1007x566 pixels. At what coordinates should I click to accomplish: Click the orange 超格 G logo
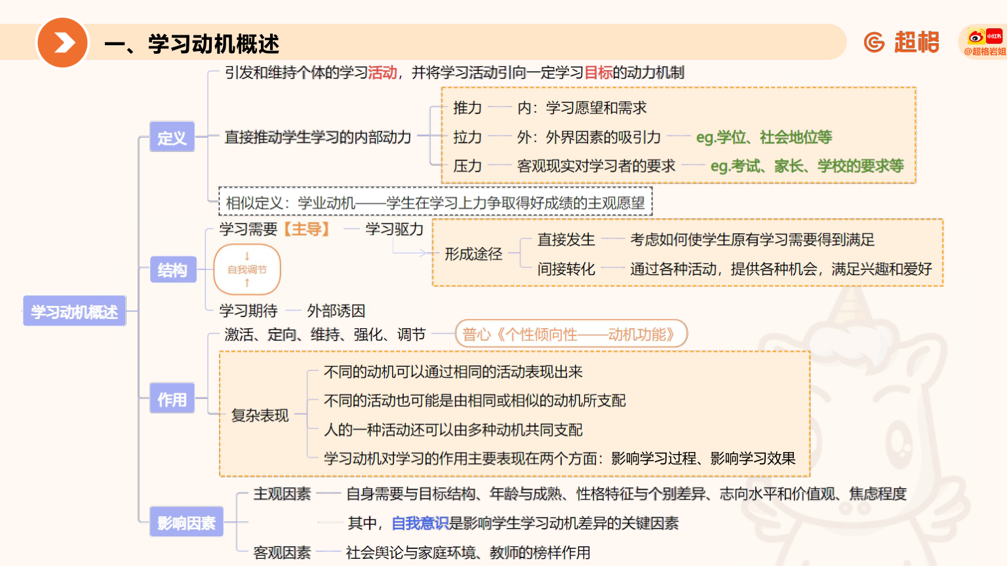874,42
